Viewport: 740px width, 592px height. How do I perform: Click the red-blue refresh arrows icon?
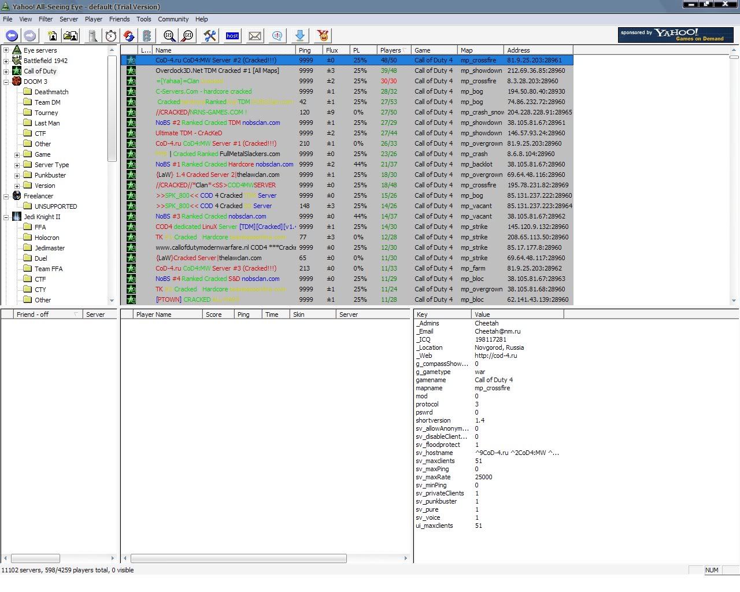[129, 36]
